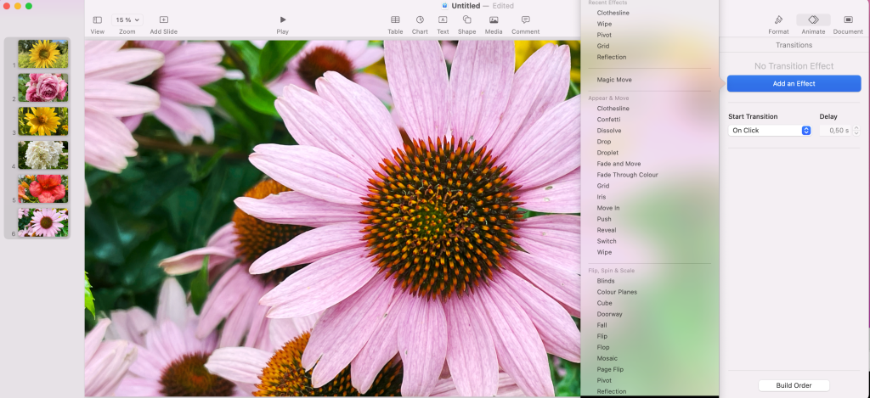Open the Start Transition On Click dropdown

tap(770, 131)
